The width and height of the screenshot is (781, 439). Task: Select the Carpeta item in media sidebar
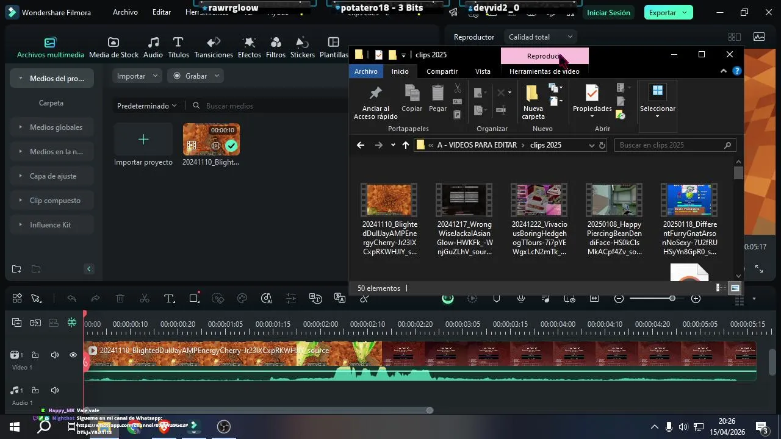tap(51, 103)
